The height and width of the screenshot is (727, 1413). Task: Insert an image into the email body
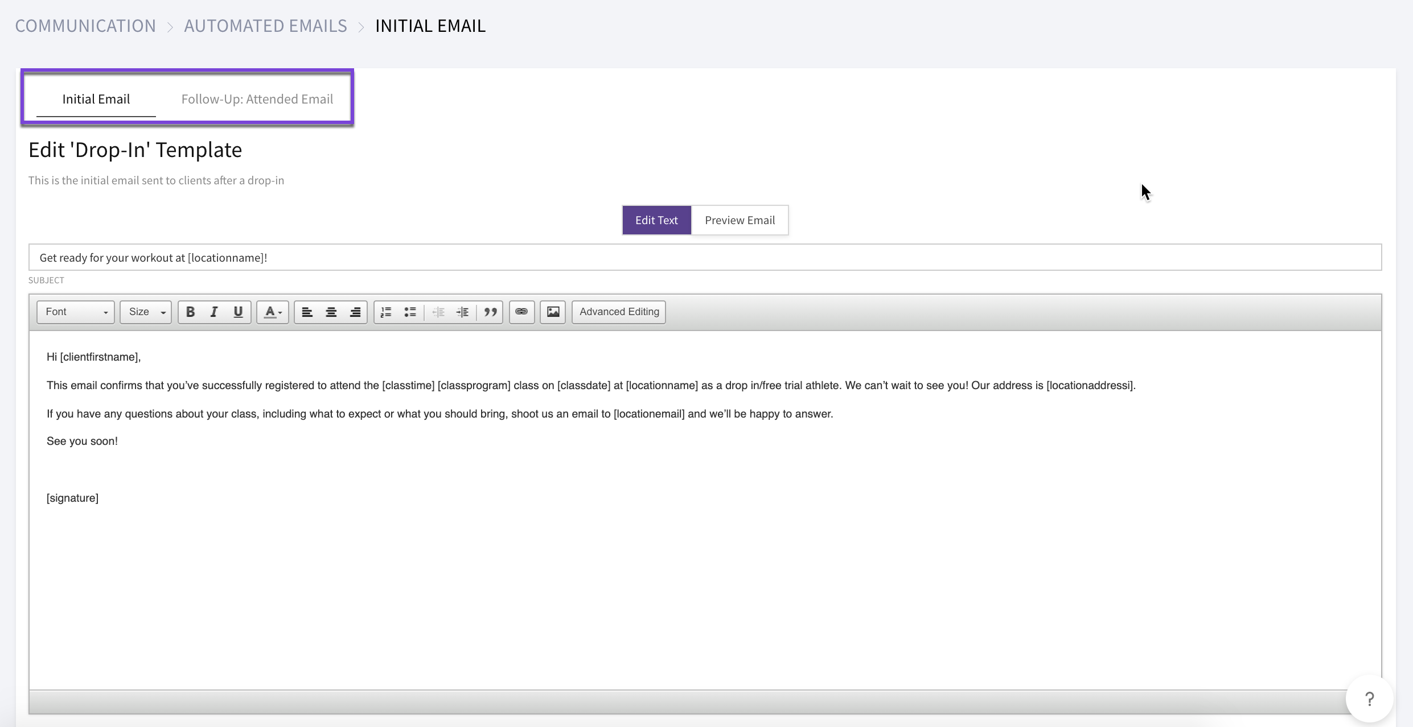[x=552, y=312]
